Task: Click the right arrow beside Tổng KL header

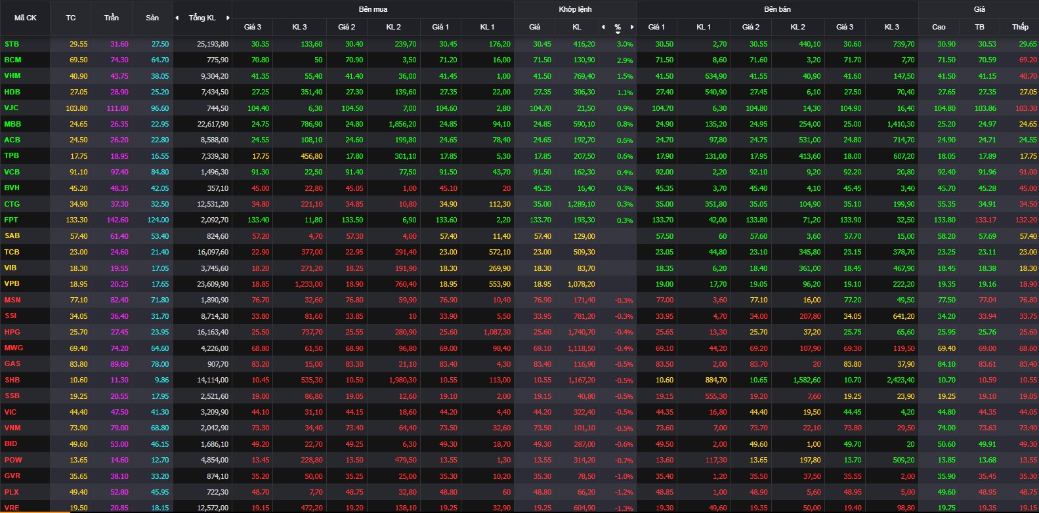Action: [x=228, y=18]
